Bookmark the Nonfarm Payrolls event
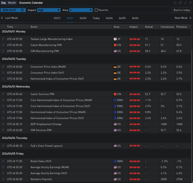193x183 pixels. tap(3, 179)
